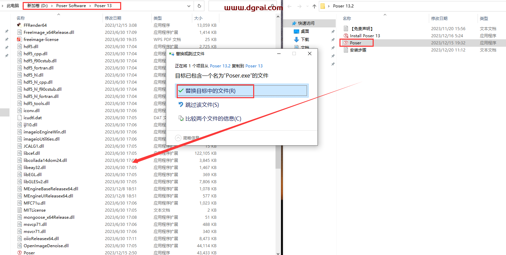Click the 安装步骤 text file icon
This screenshot has height=255, width=506.
pyautogui.click(x=346, y=50)
